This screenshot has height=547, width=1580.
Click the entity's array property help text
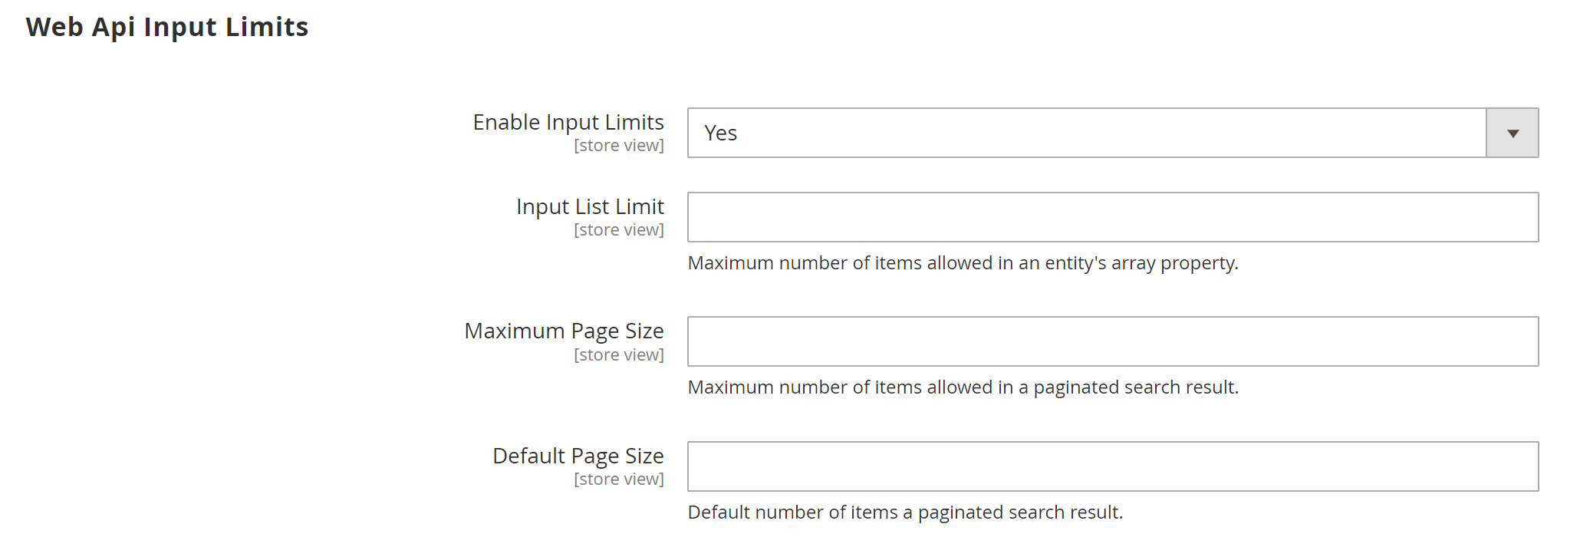tap(963, 263)
